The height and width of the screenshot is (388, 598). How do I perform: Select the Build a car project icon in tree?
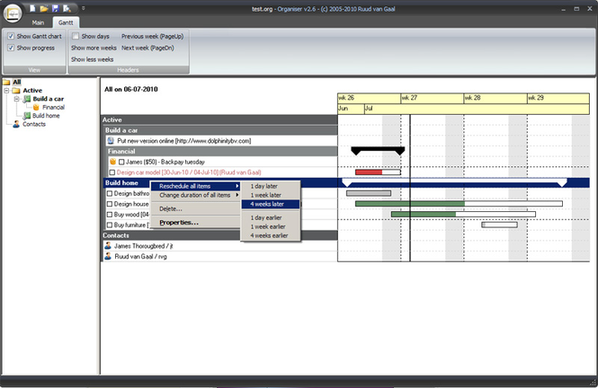27,99
